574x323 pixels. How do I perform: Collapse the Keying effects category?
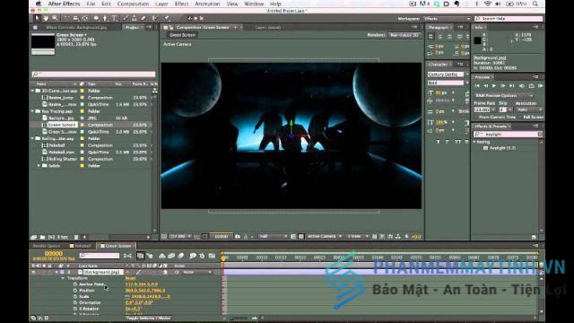click(474, 142)
